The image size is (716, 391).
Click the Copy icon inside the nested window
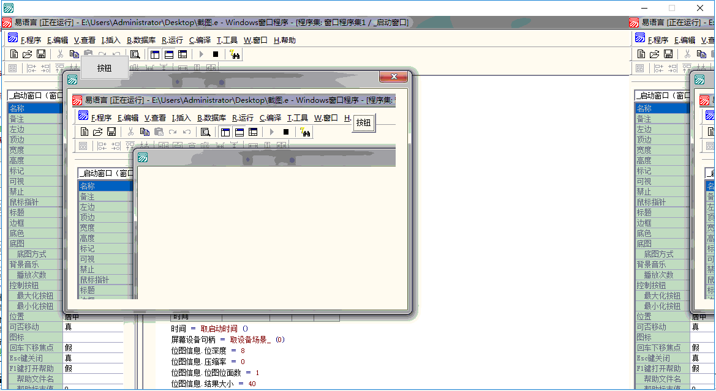145,132
